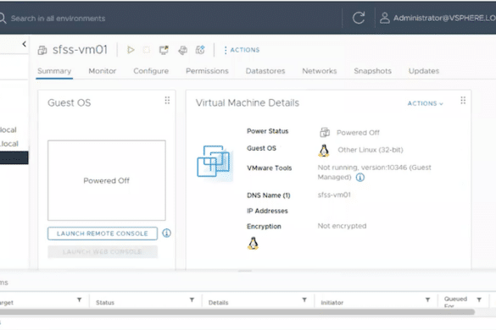Launch the console from the toolbar icon
Screen dimensions: 496x330
pos(164,50)
